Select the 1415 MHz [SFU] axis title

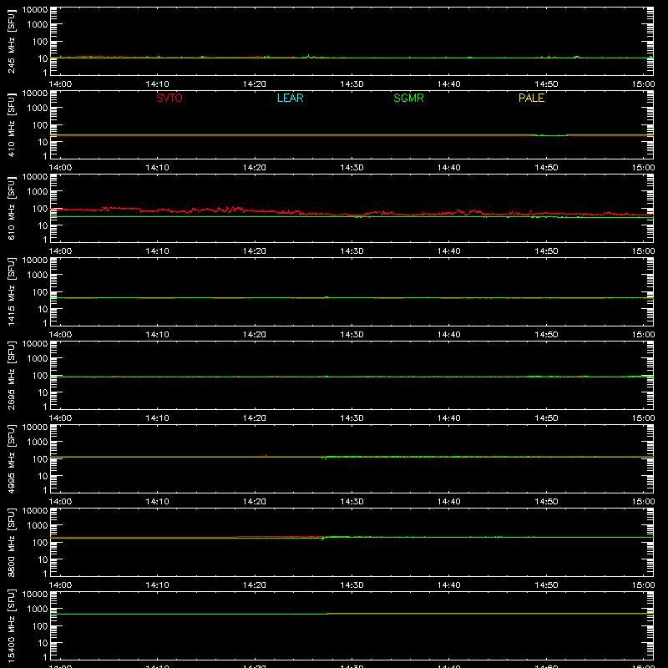click(11, 291)
